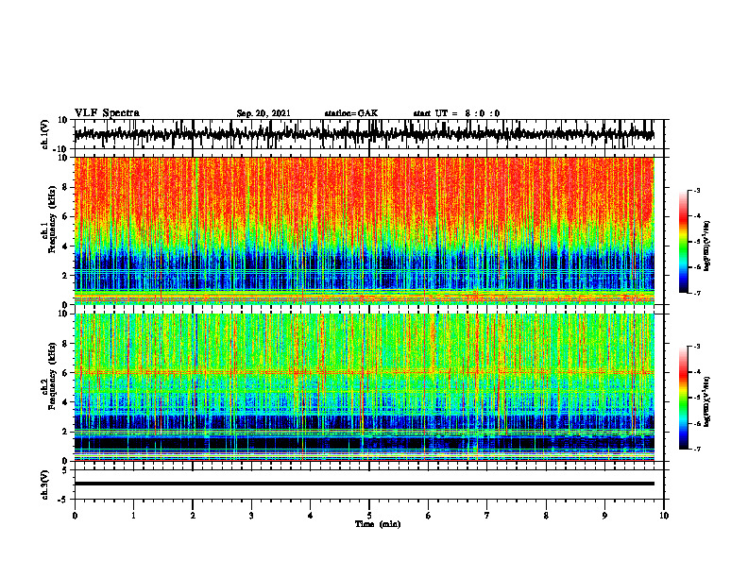The height and width of the screenshot is (578, 748).
Task: Click the time axis tick label "5"
Action: pyautogui.click(x=369, y=516)
